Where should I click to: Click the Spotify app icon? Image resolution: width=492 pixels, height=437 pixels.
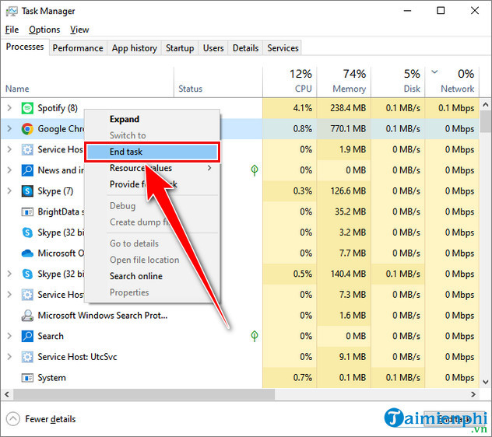[x=27, y=108]
